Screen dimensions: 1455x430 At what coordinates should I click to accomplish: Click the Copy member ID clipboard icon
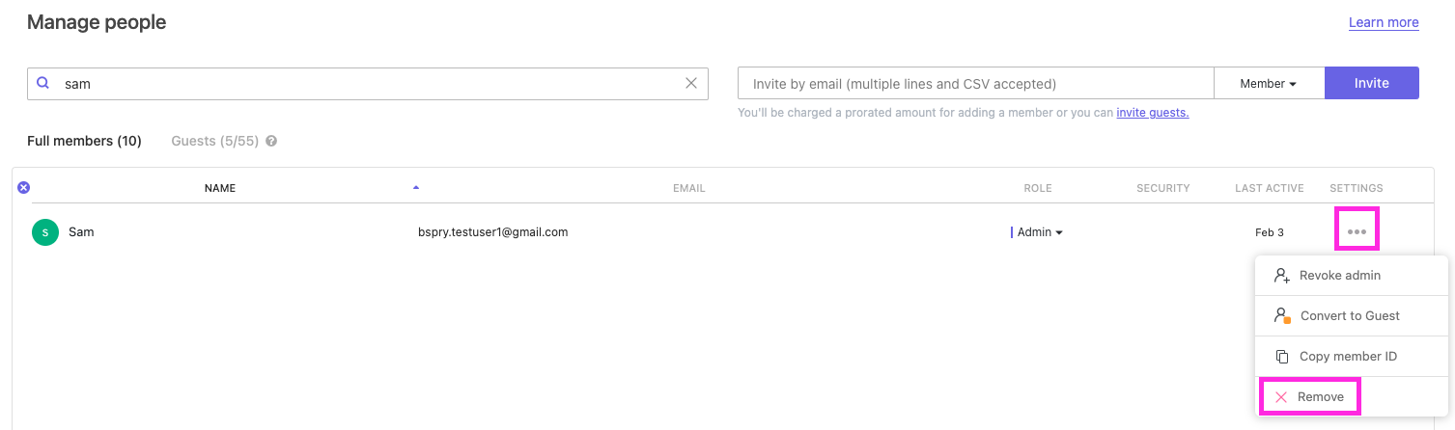(x=1282, y=357)
